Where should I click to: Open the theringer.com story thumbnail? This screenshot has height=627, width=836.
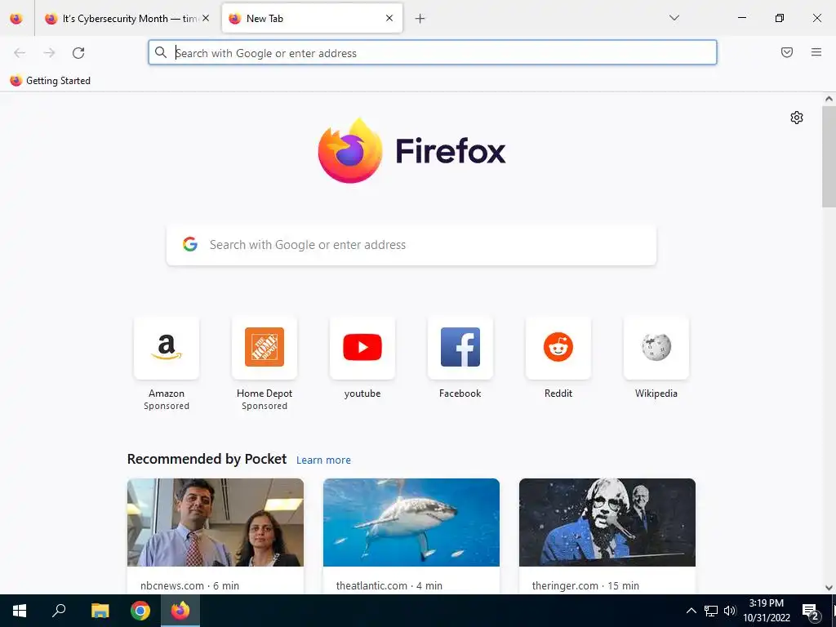607,522
